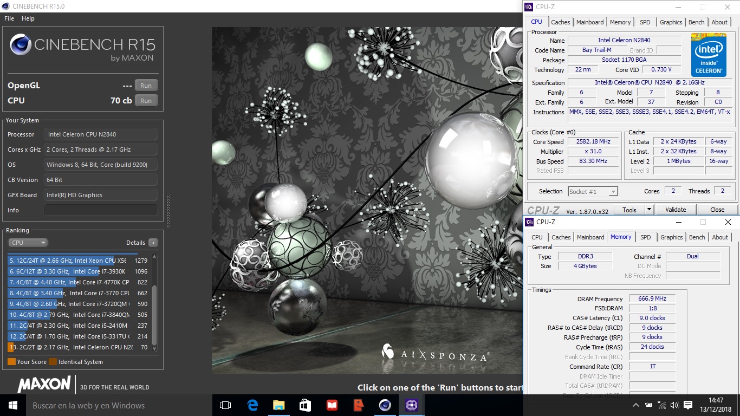Switch to CPU-Z taskbar icon
This screenshot has width=740, height=416.
click(x=411, y=405)
